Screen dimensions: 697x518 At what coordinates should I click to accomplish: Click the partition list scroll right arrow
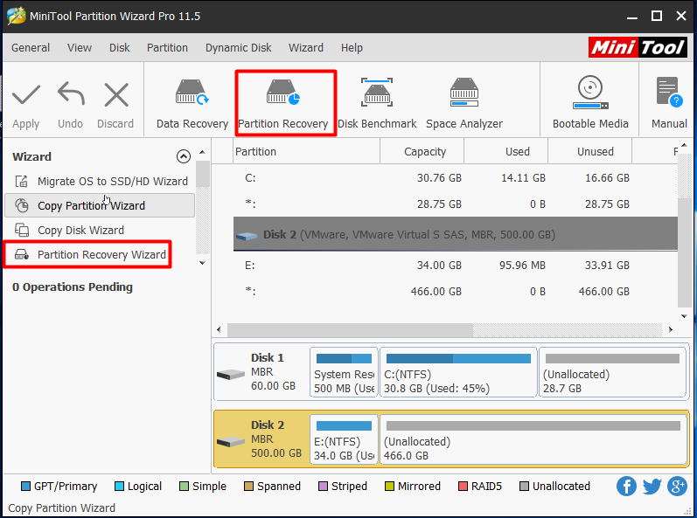coord(671,330)
